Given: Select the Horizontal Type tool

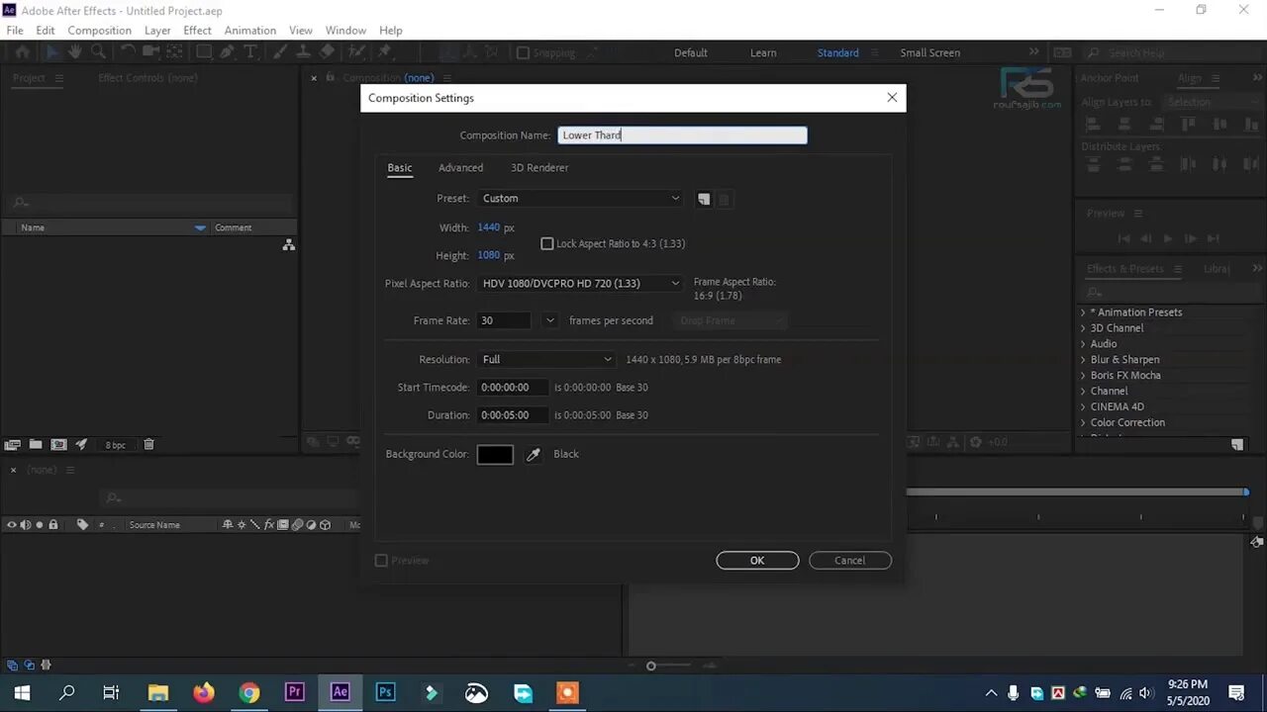Looking at the screenshot, I should coord(250,52).
